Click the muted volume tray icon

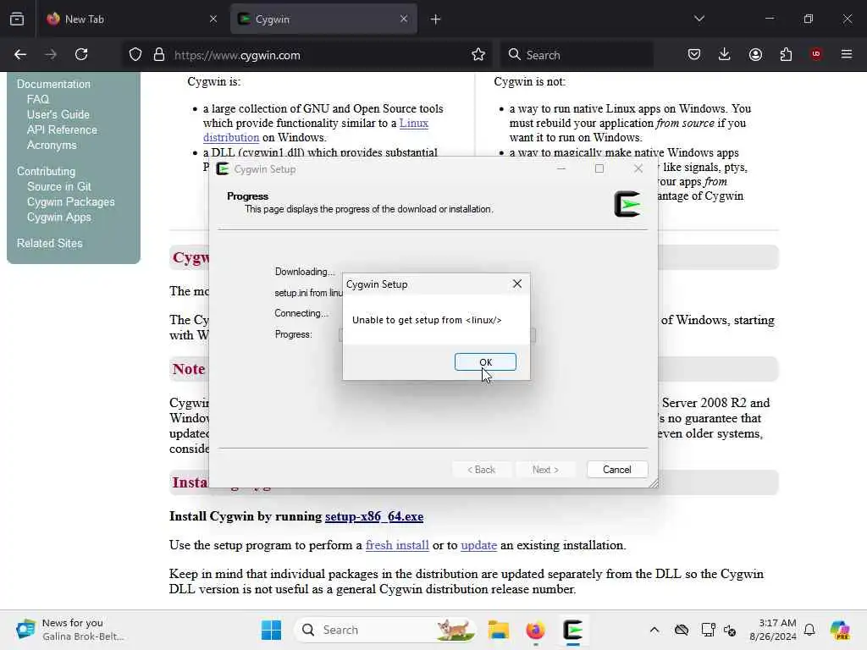point(730,630)
